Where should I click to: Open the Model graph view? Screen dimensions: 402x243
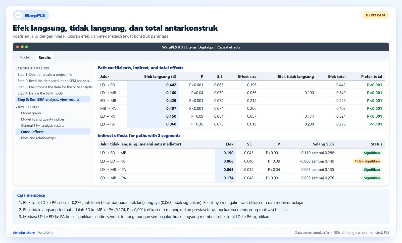pyautogui.click(x=31, y=113)
